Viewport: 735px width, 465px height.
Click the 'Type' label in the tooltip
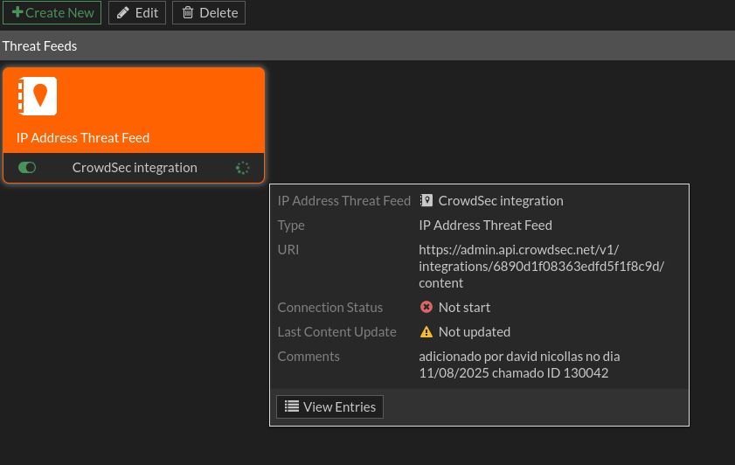click(291, 226)
